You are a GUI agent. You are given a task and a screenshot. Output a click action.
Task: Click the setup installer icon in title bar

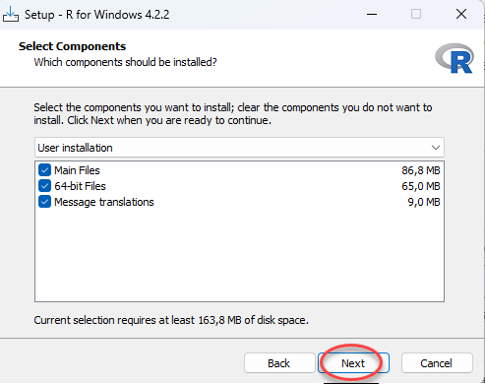[11, 14]
